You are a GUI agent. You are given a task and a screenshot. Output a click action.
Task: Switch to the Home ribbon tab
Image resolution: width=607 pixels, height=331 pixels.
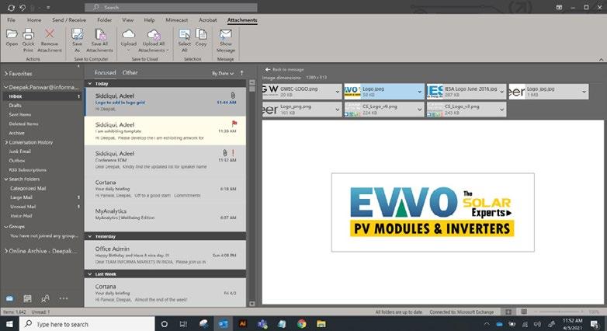click(34, 19)
